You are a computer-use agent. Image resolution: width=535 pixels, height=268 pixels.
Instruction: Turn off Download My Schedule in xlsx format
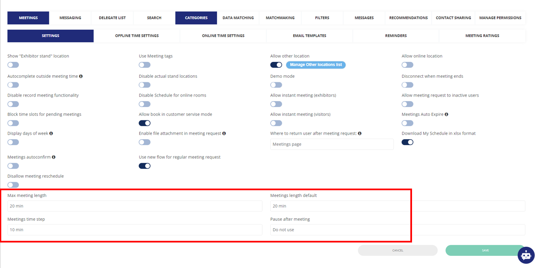(407, 142)
